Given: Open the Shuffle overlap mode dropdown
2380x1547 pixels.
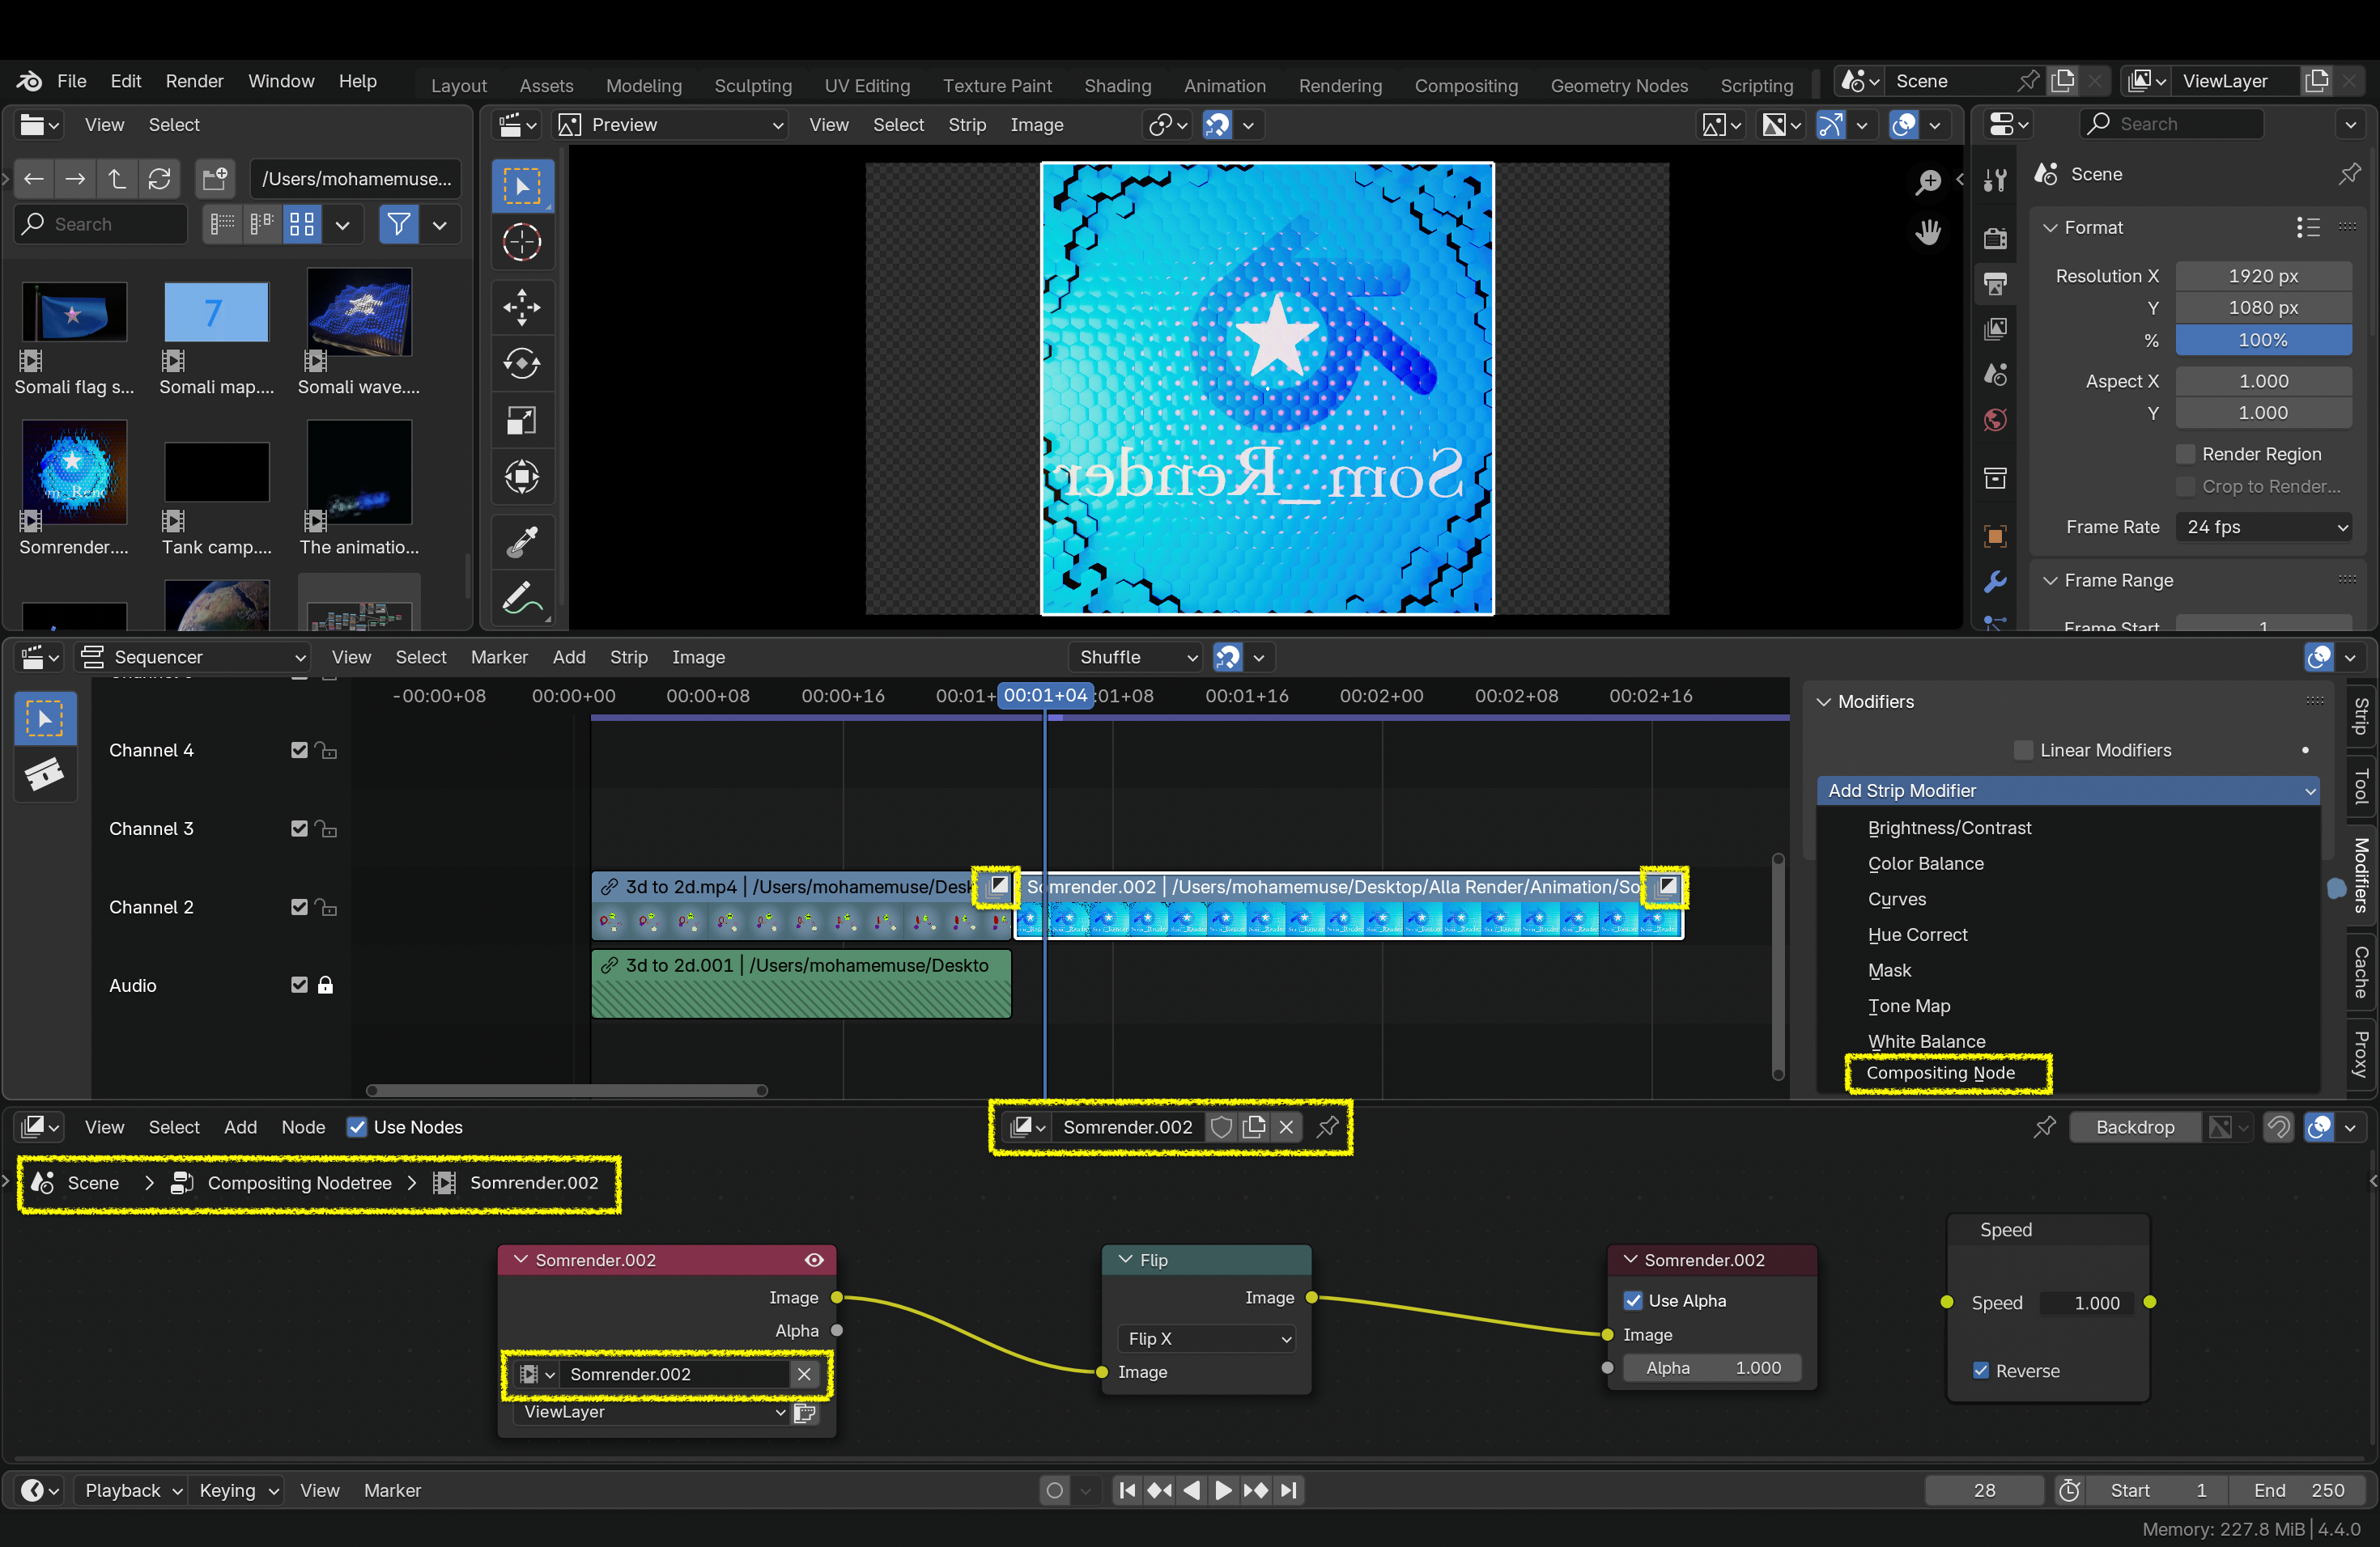Looking at the screenshot, I should coord(1136,658).
